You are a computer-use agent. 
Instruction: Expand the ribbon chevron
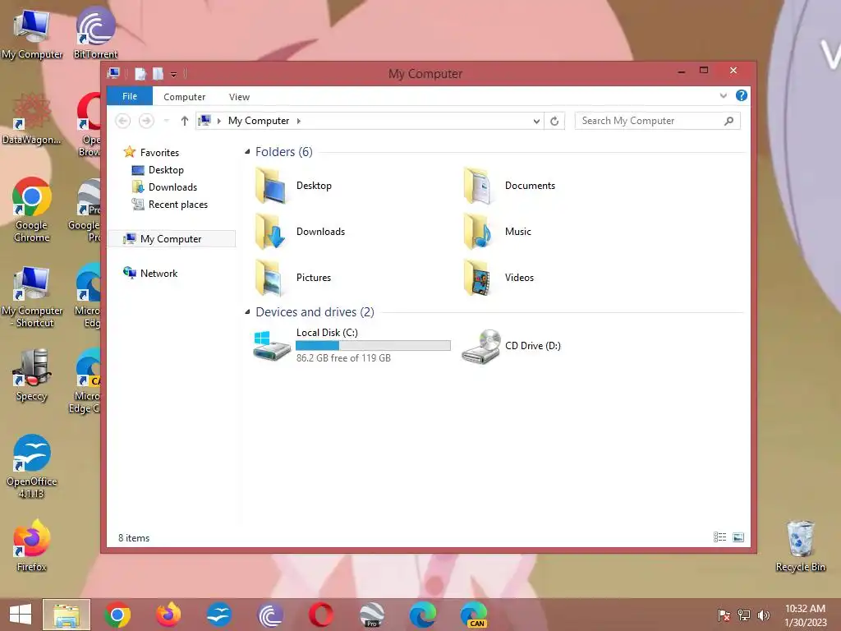pyautogui.click(x=723, y=95)
